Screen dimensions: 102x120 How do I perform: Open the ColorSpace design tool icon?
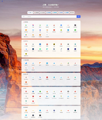tap(54, 49)
